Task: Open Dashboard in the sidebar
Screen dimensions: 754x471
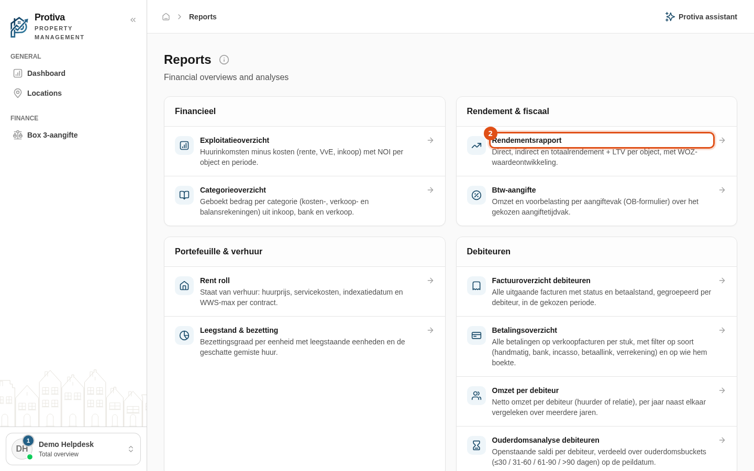Action: 73,73
